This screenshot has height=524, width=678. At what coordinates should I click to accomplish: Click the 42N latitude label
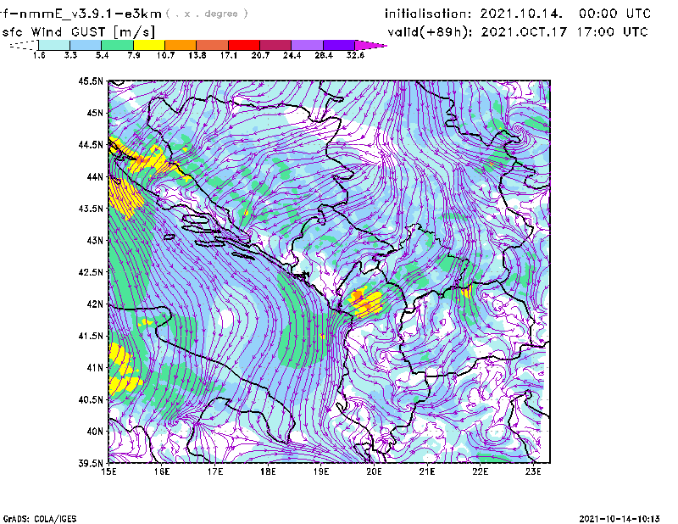point(95,304)
